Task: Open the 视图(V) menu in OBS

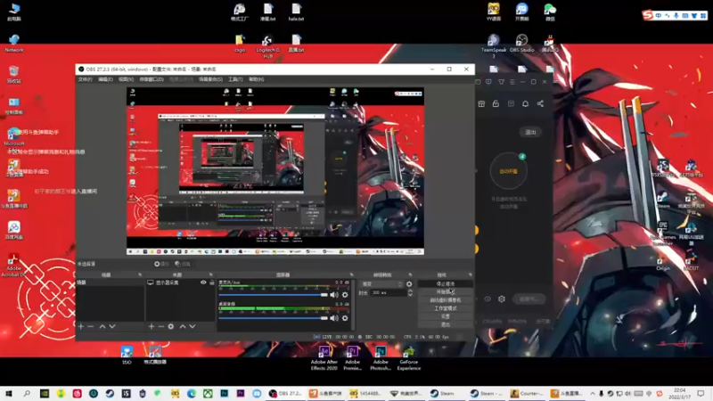Action: 126,79
